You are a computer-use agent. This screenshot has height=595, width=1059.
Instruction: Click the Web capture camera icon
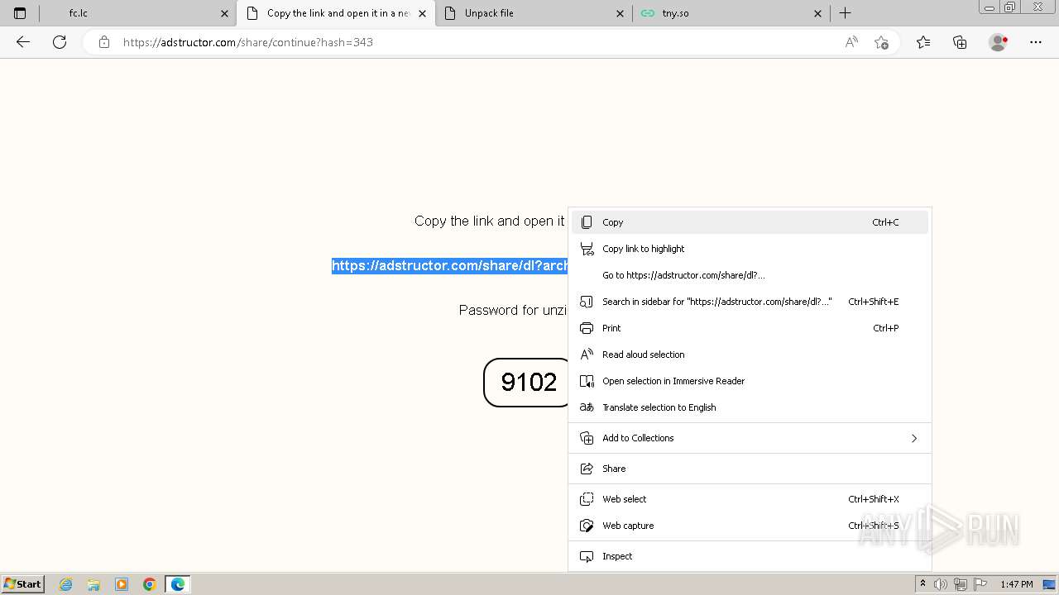[x=587, y=526]
